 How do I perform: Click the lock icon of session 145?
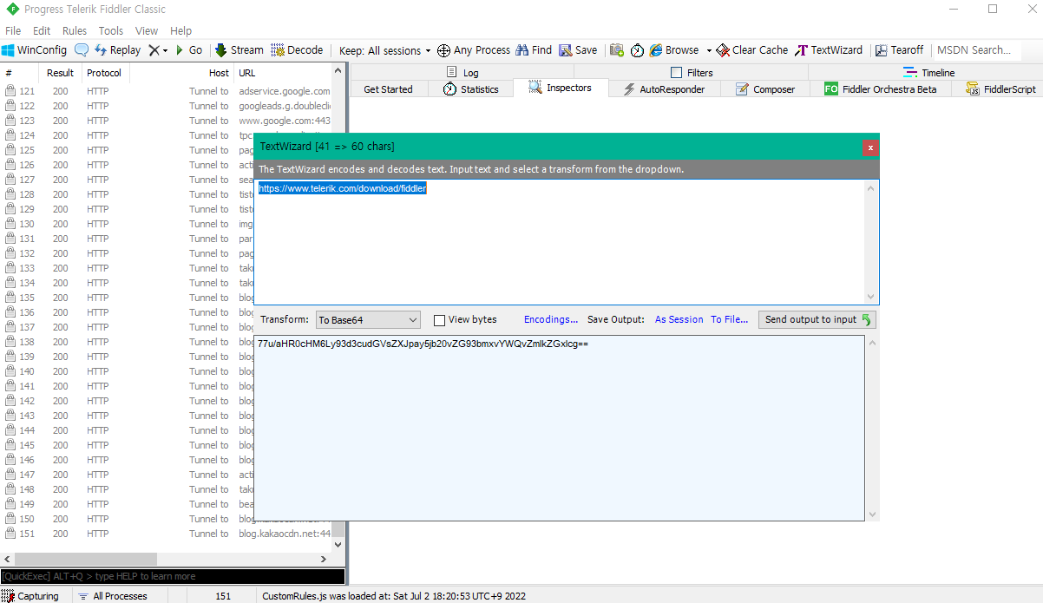(10, 445)
